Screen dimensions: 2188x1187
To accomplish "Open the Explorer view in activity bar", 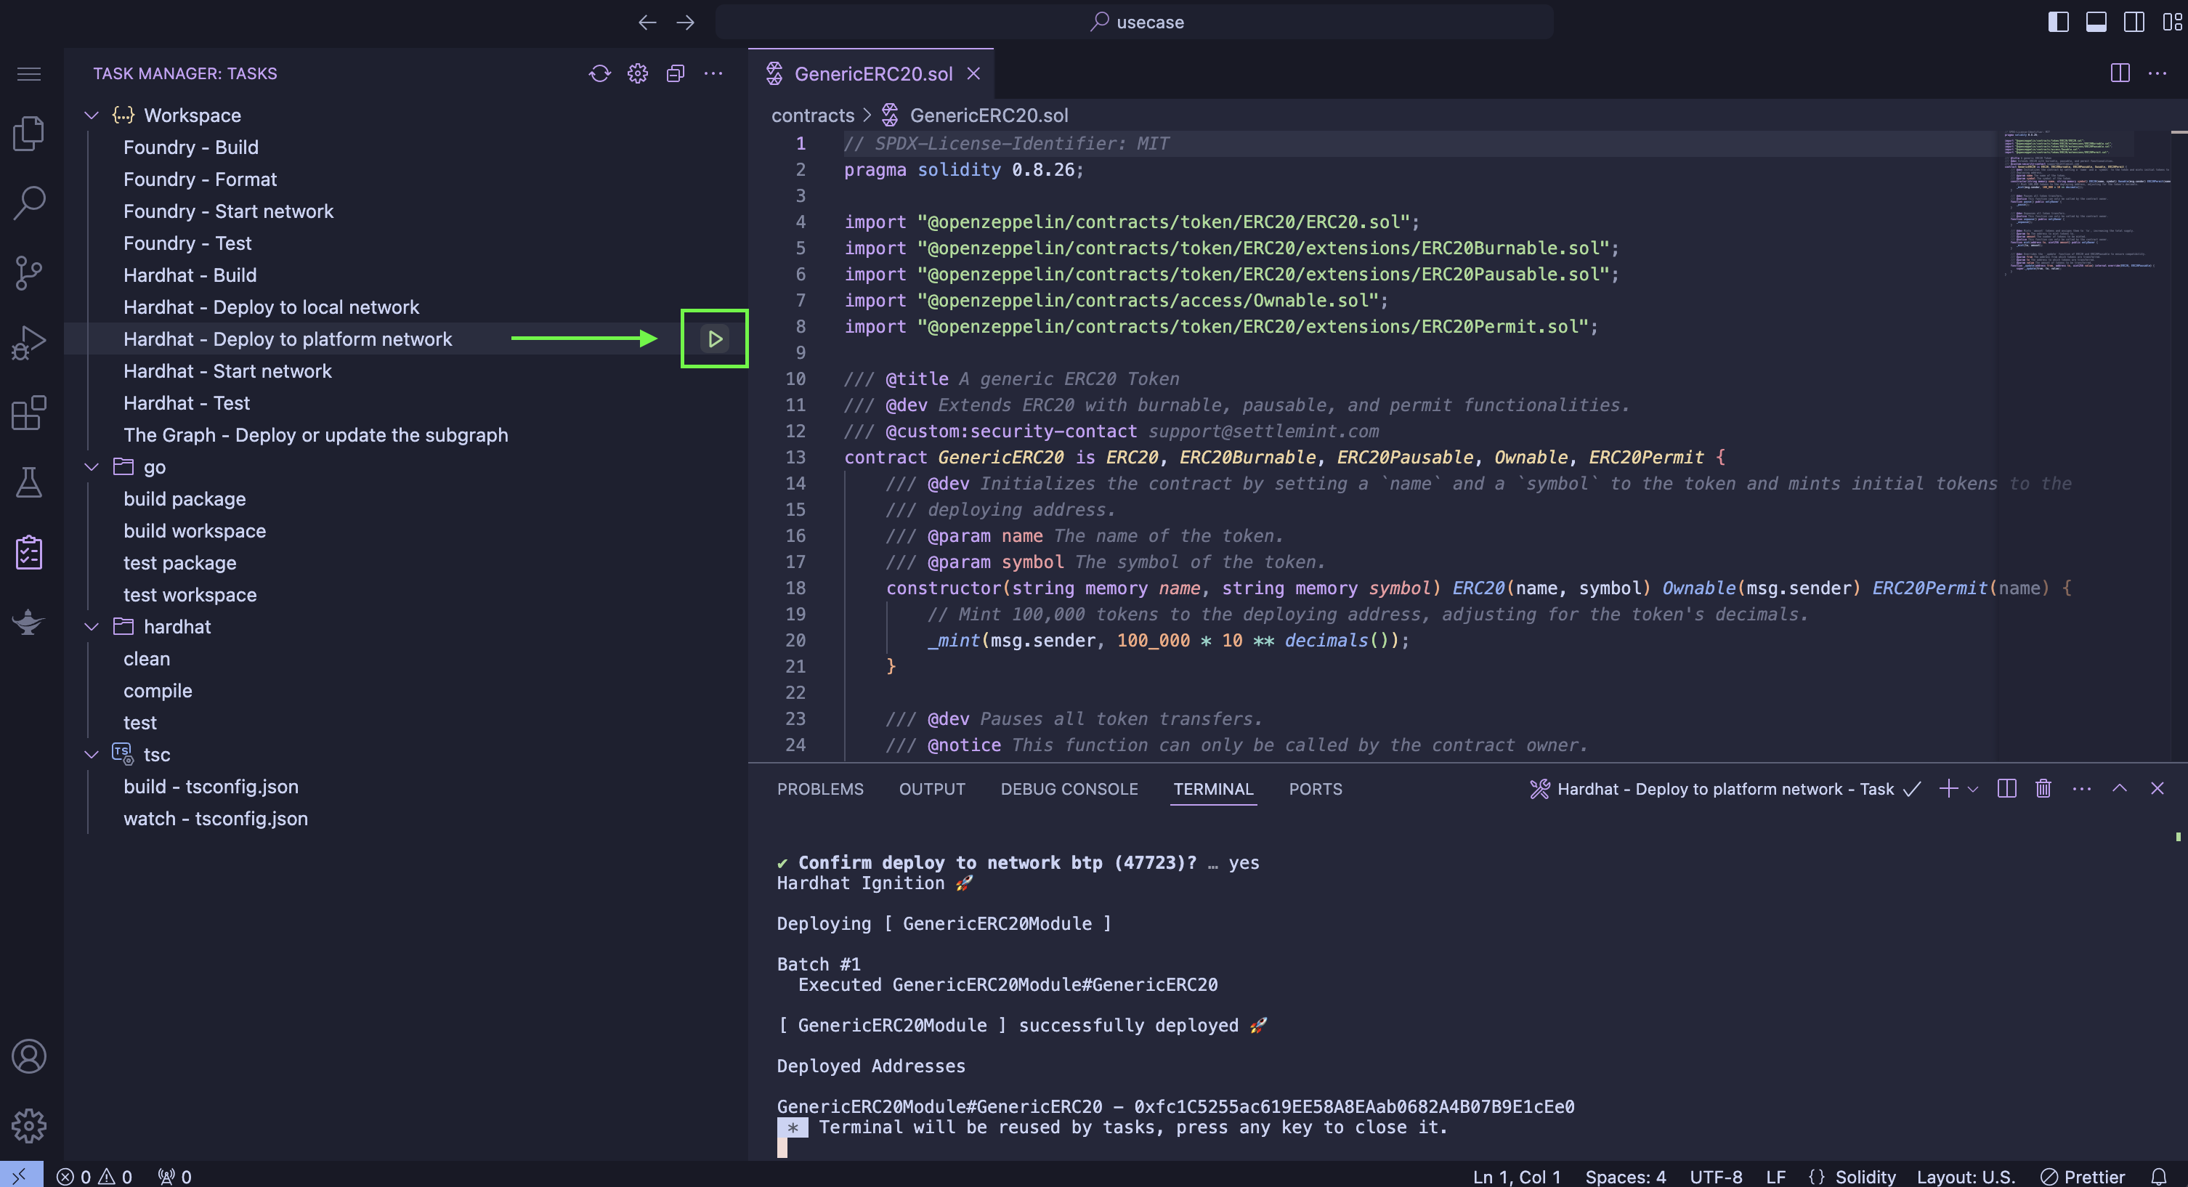I will pos(29,134).
